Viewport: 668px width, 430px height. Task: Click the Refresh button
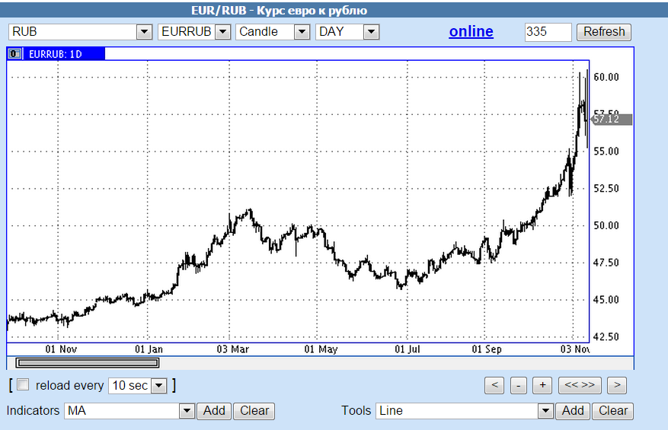tap(604, 32)
